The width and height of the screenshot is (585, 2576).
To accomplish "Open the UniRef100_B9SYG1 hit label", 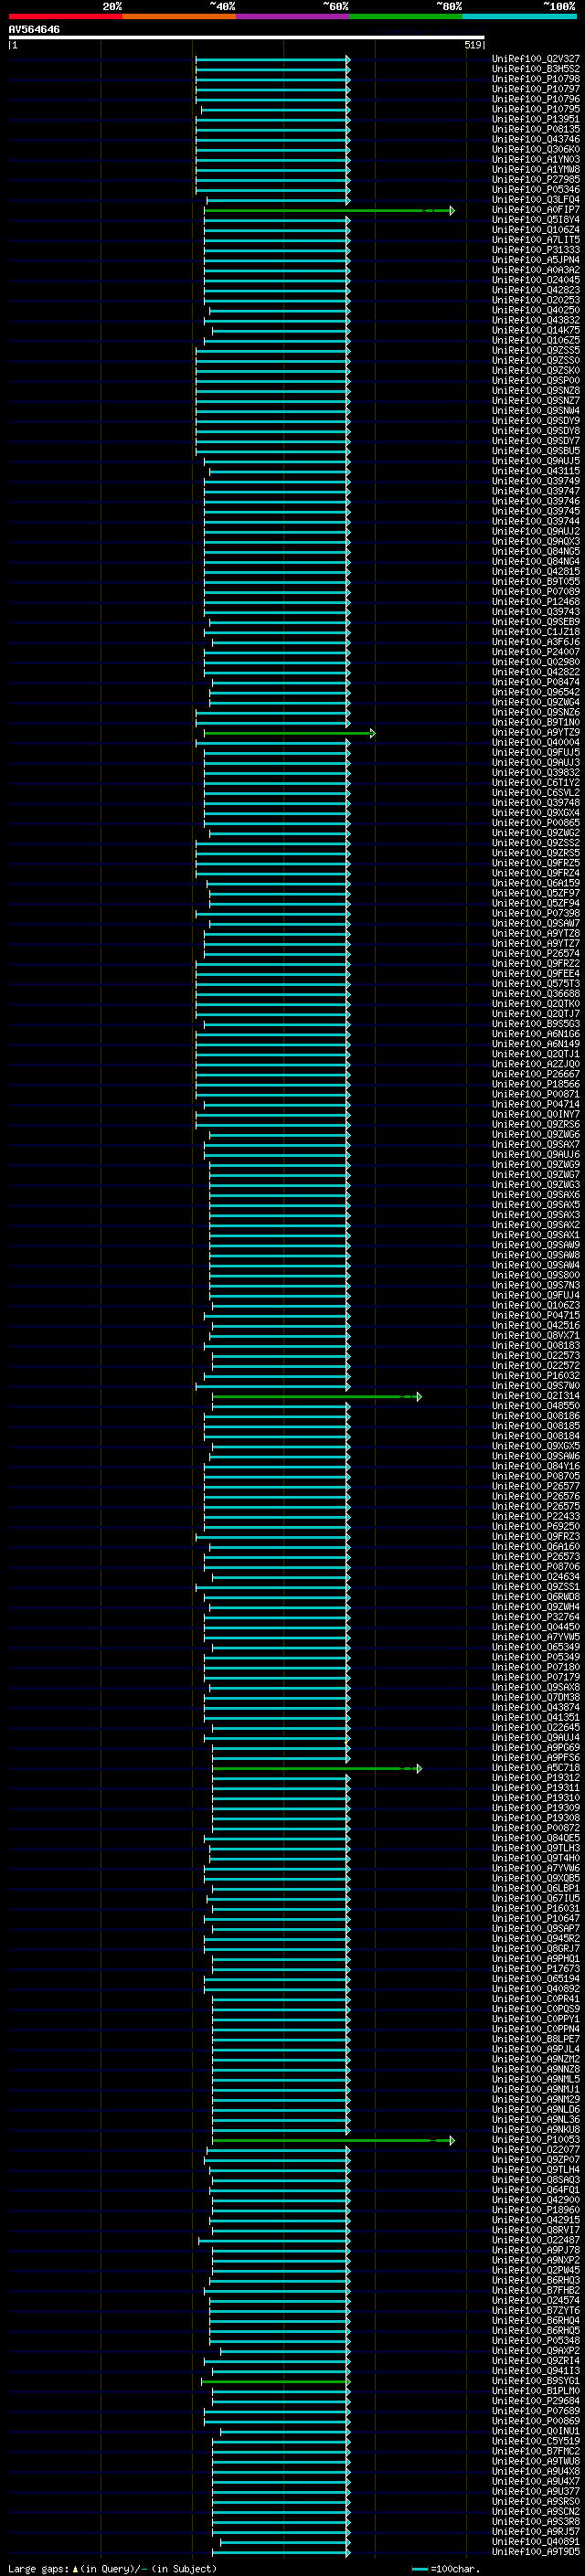I will [535, 2381].
